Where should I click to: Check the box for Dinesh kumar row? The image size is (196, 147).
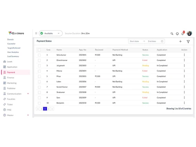coord(39,60)
